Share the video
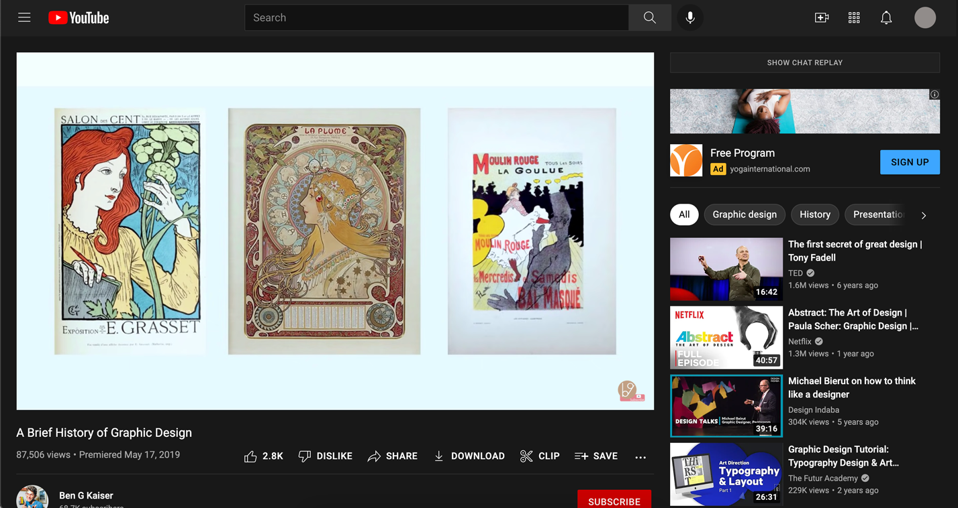Screen dimensions: 958x508 (393, 456)
